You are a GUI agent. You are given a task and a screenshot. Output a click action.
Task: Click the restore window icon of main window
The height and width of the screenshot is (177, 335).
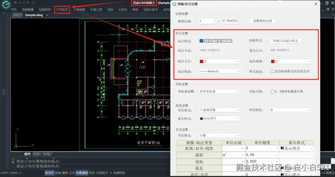(327, 3)
